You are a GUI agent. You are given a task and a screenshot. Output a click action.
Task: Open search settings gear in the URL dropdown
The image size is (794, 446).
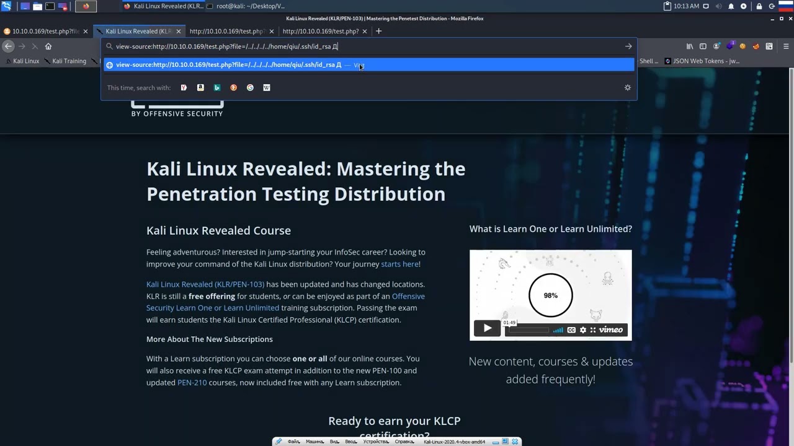click(628, 87)
